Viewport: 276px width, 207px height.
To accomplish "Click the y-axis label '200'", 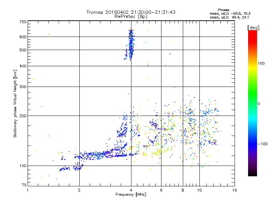I will pos(23,116).
